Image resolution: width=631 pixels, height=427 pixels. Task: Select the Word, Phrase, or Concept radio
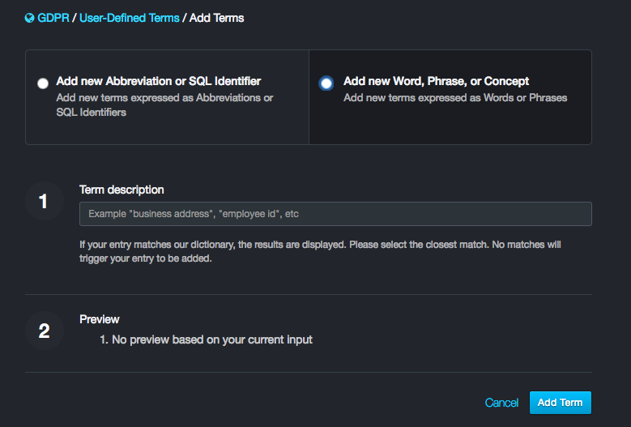click(x=326, y=83)
